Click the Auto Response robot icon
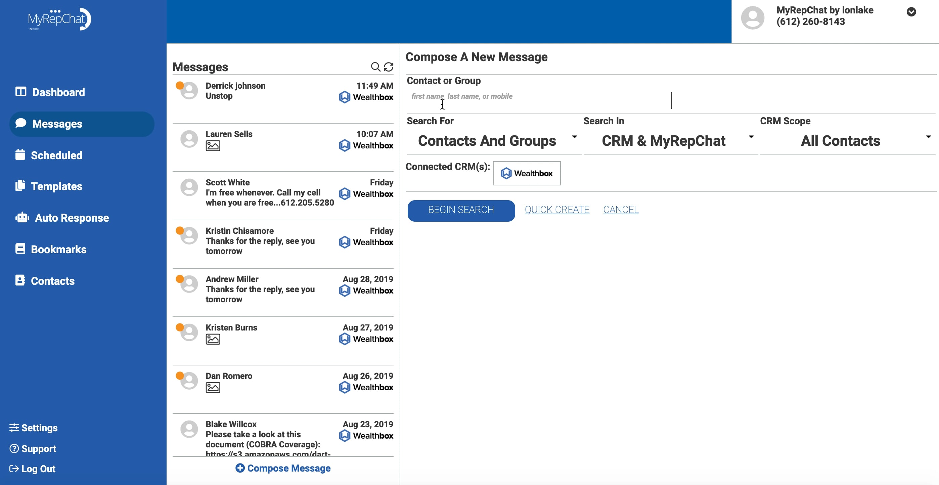 (x=22, y=217)
